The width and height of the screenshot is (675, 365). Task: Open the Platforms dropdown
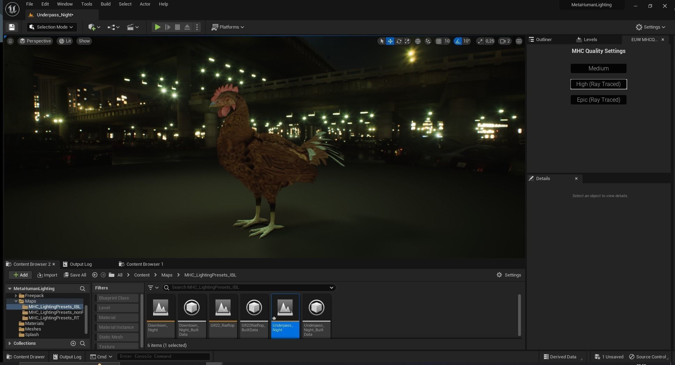coord(228,27)
